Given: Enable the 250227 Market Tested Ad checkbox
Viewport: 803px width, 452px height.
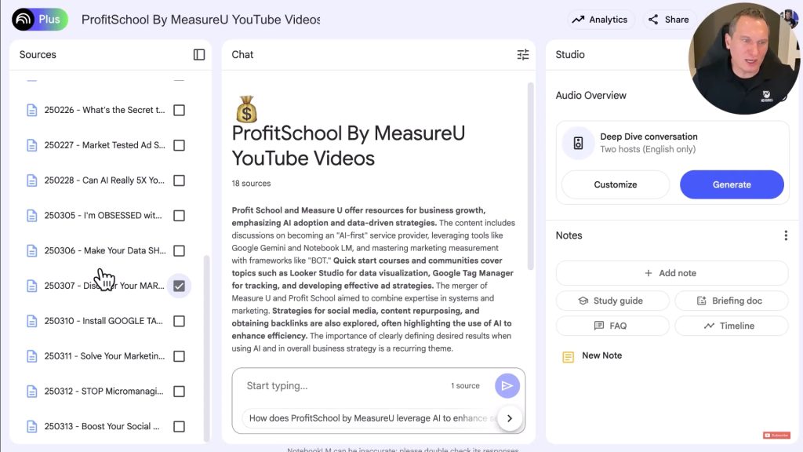Looking at the screenshot, I should pos(180,145).
